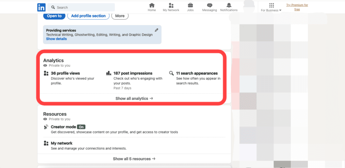This screenshot has width=345, height=168.
Task: Open the Notifications bell icon
Action: pyautogui.click(x=229, y=5)
